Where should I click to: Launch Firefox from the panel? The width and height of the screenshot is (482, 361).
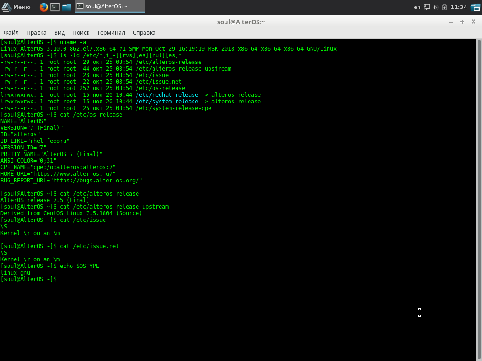(44, 7)
